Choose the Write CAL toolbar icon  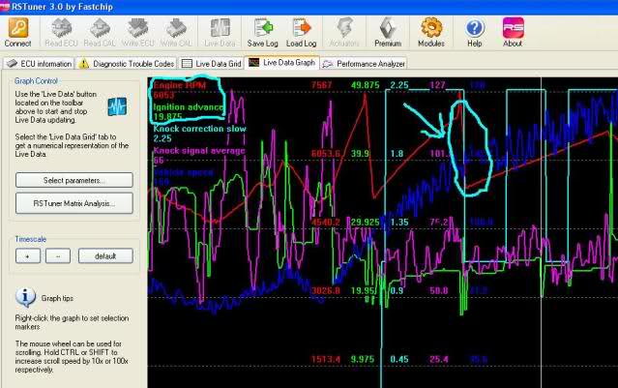(176, 28)
